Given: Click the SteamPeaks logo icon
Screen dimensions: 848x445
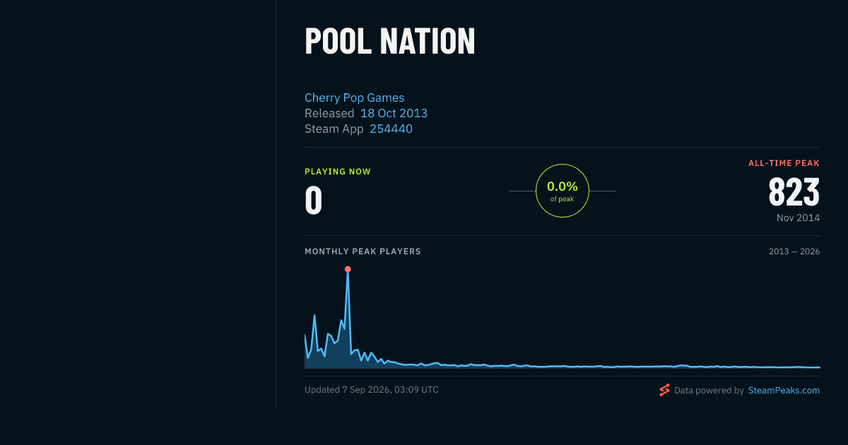Looking at the screenshot, I should pos(664,390).
